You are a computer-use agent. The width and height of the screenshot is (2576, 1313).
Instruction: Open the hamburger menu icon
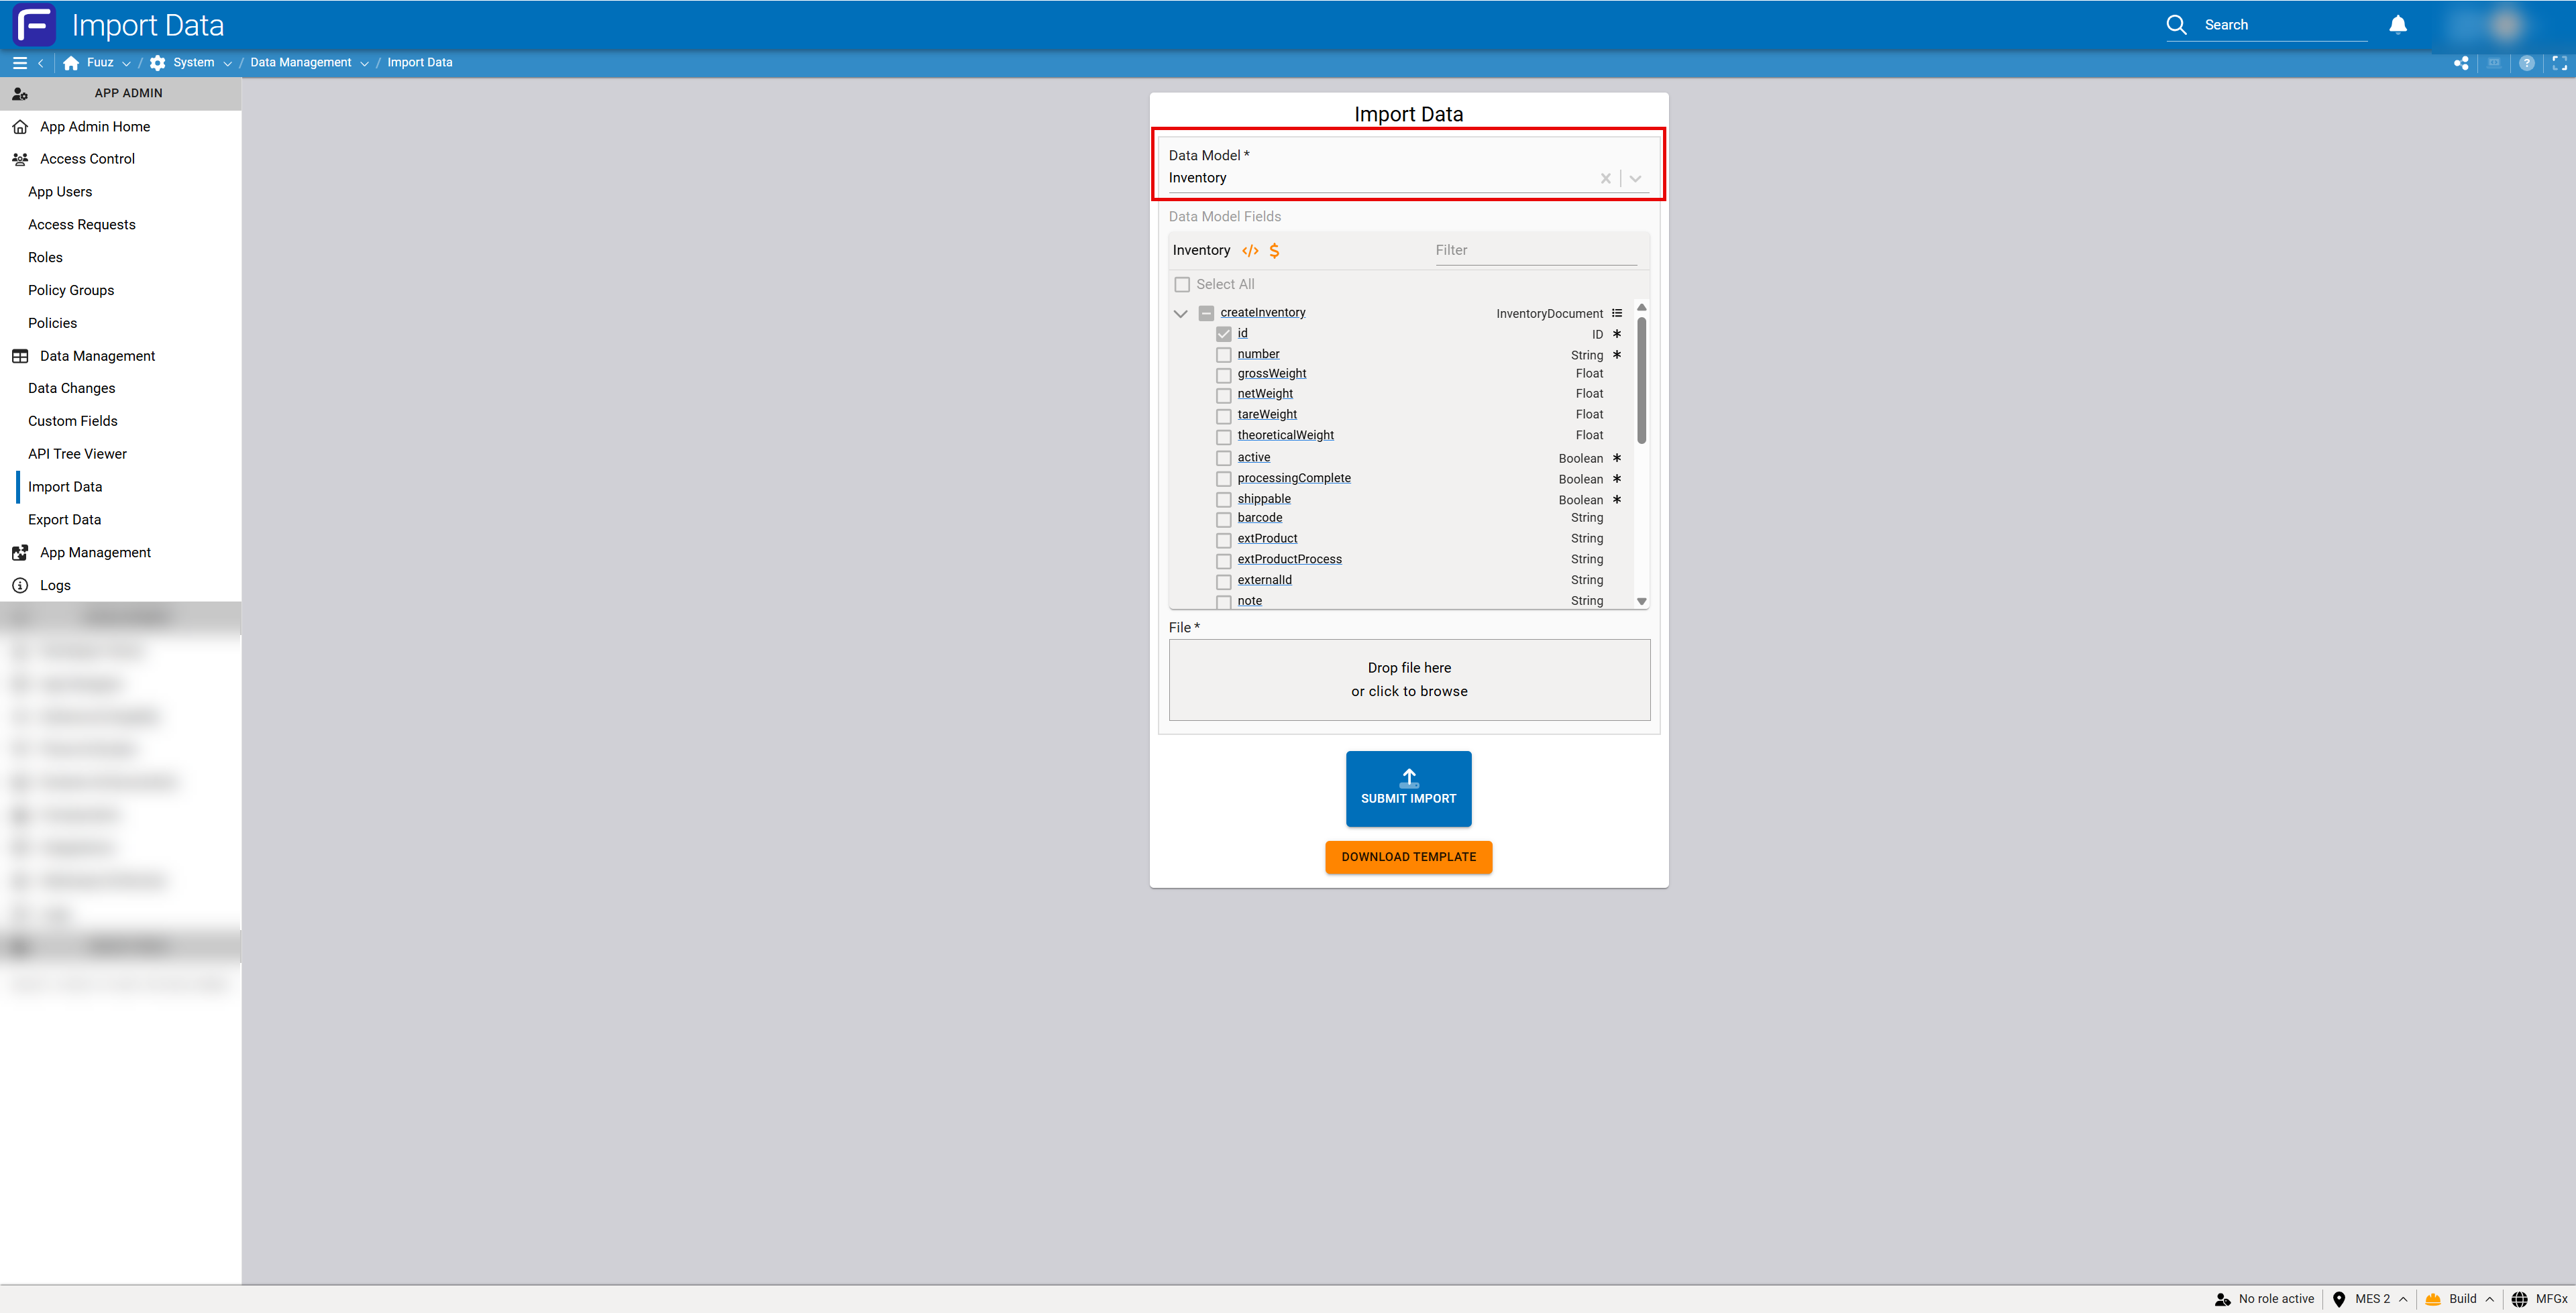click(x=19, y=63)
